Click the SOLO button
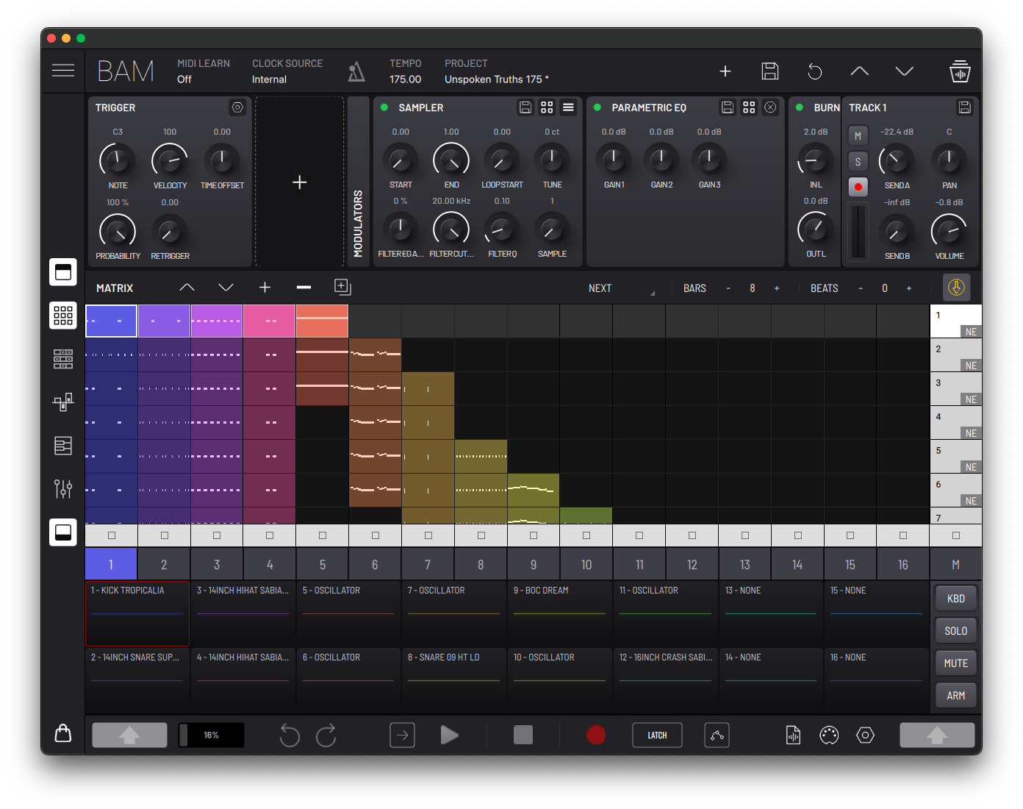The height and width of the screenshot is (809, 1023). tap(956, 631)
